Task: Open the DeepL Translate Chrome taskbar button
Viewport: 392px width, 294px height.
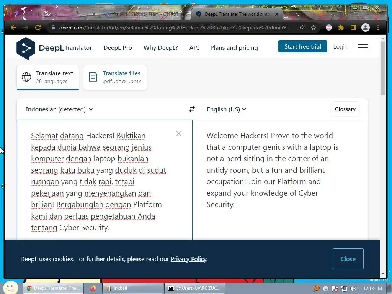Action: pyautogui.click(x=53, y=288)
